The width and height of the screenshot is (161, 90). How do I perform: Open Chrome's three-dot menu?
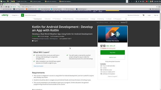point(159,7)
